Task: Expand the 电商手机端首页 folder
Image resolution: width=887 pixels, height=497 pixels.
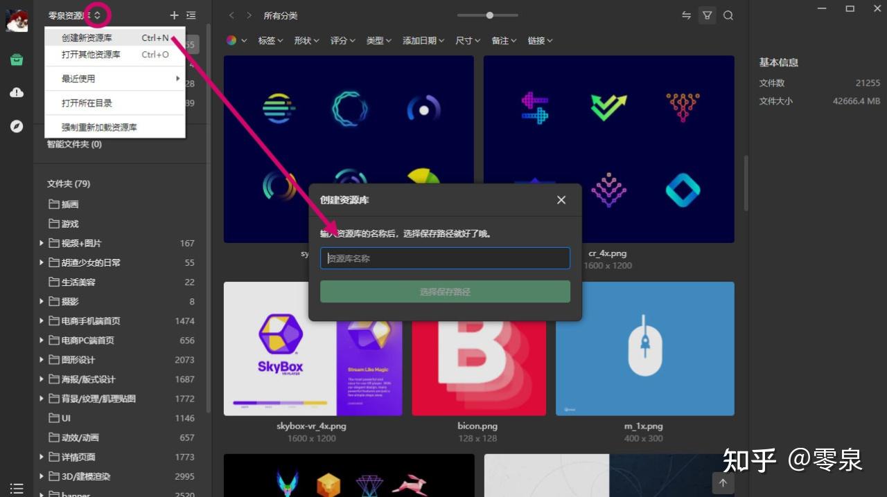Action: point(42,320)
